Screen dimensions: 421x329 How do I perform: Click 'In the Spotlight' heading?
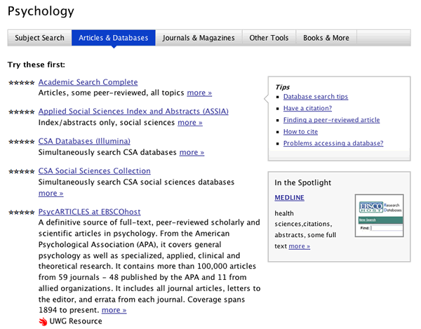pos(303,183)
